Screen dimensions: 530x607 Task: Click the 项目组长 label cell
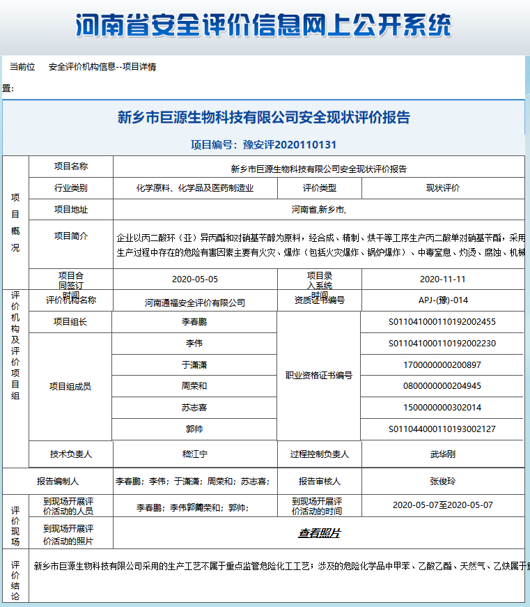point(70,322)
